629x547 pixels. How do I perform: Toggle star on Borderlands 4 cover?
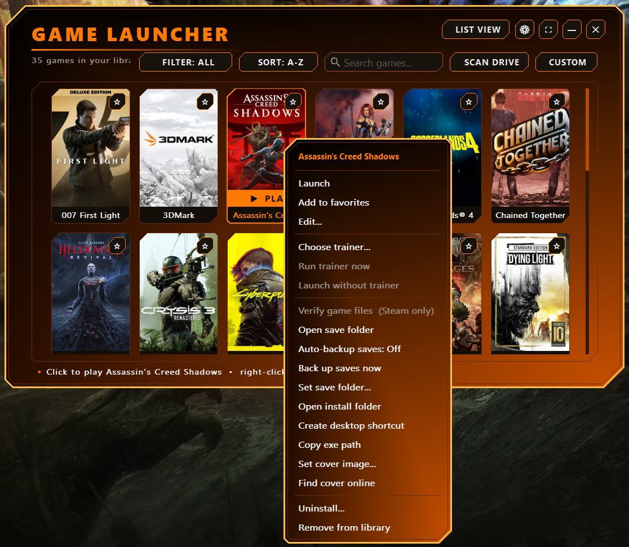click(469, 102)
